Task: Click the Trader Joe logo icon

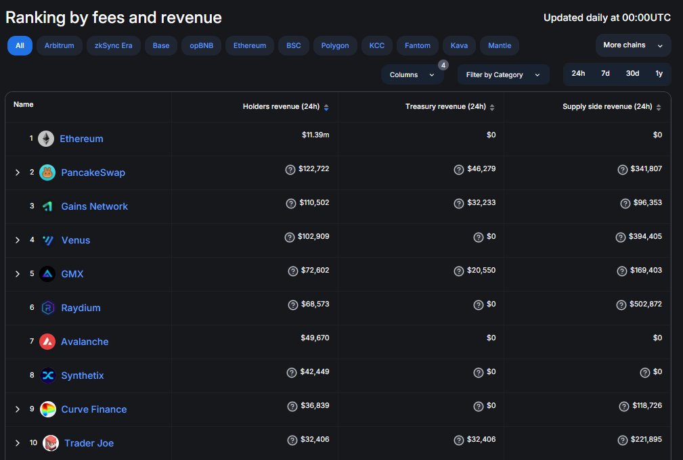Action: click(51, 443)
